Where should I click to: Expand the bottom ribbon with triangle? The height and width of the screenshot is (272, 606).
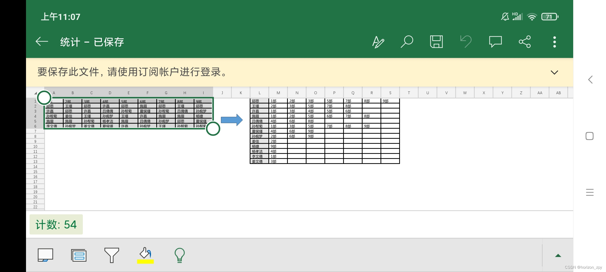(558, 255)
